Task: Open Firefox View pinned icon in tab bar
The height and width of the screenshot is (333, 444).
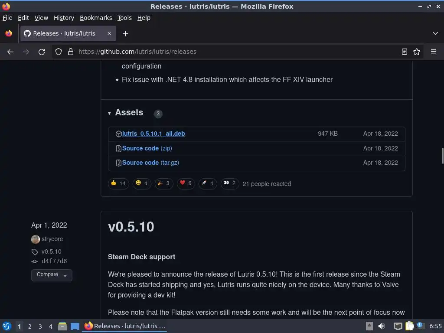Action: 9,33
